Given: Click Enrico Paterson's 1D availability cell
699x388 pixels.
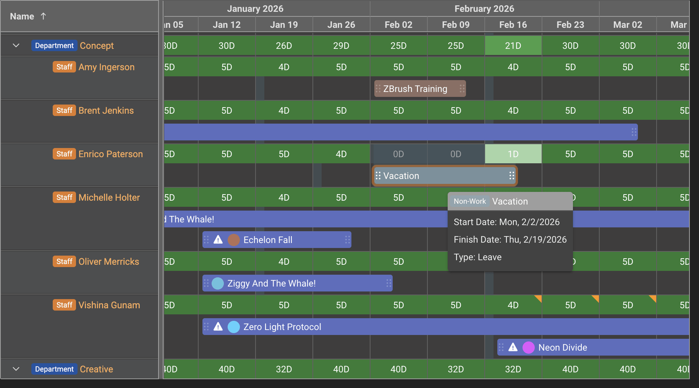Looking at the screenshot, I should coord(513,154).
